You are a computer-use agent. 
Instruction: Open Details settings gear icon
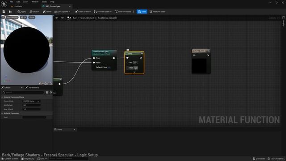pyautogui.click(x=51, y=93)
